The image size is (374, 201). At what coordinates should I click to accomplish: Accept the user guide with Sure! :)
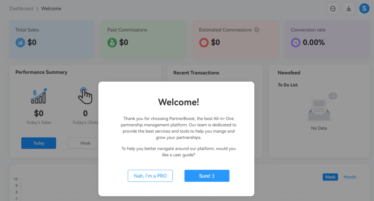tap(207, 176)
